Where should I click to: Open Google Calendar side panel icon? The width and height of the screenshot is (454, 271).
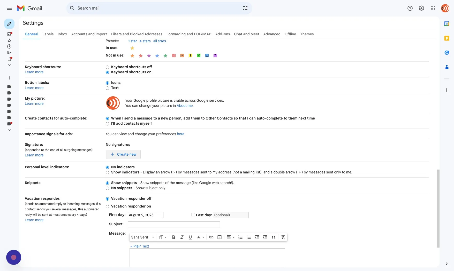pos(447,24)
